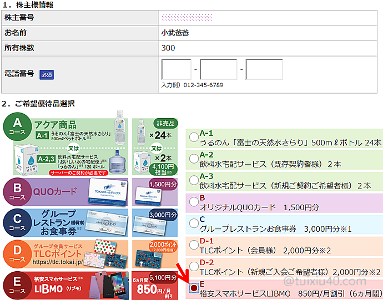Click the orange D コース circle badge
Screen dimensions: 383x300
pos(17,254)
